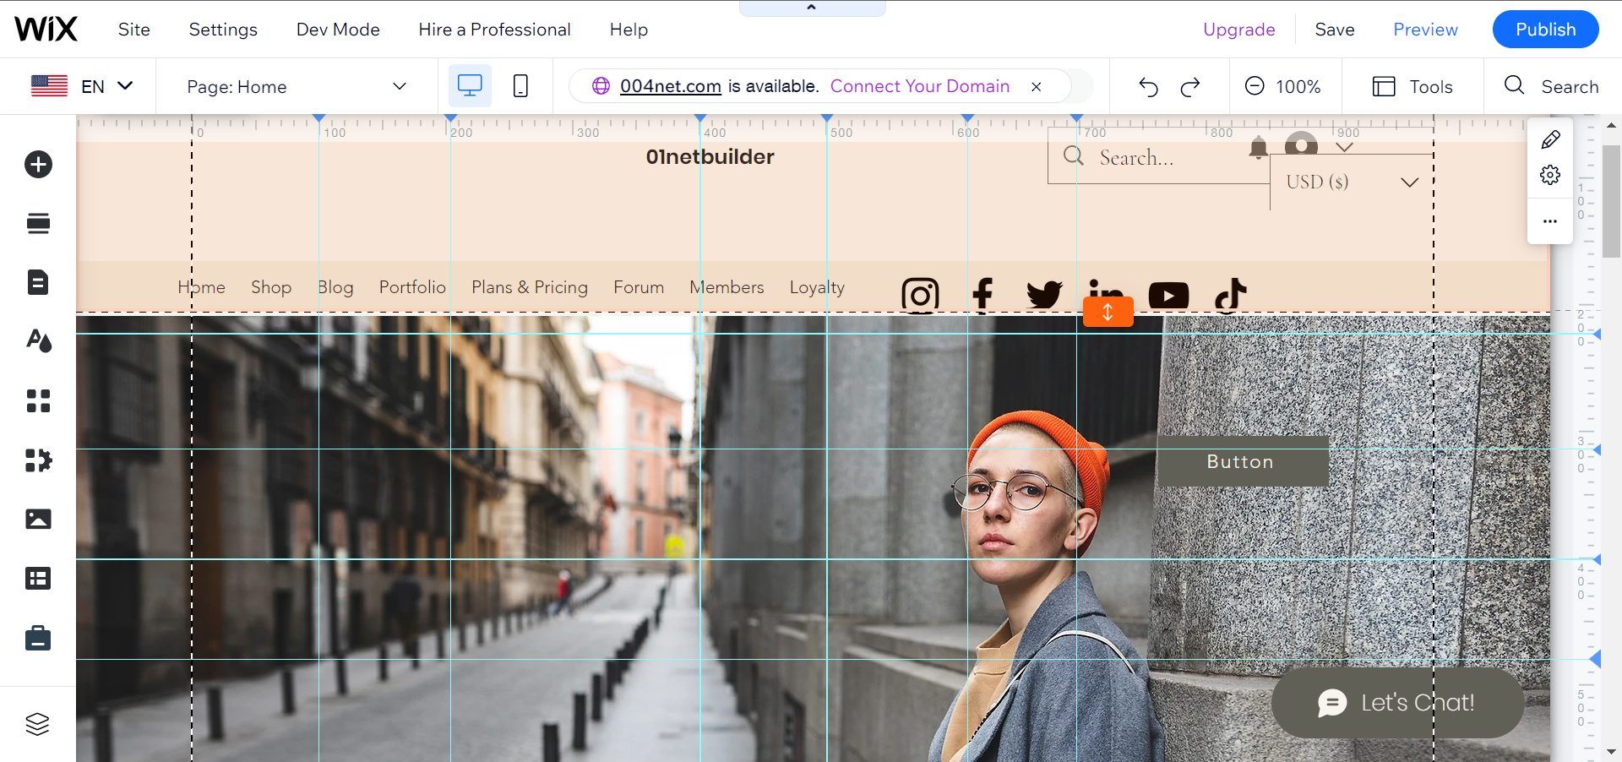Click the notification bell icon

1258,147
